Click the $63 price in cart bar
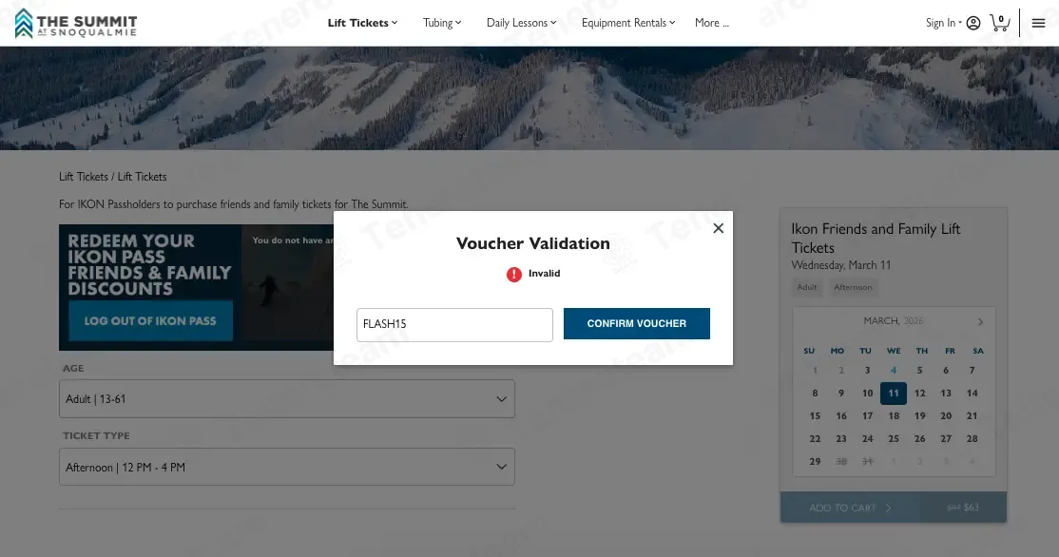Image resolution: width=1059 pixels, height=557 pixels. (972, 507)
